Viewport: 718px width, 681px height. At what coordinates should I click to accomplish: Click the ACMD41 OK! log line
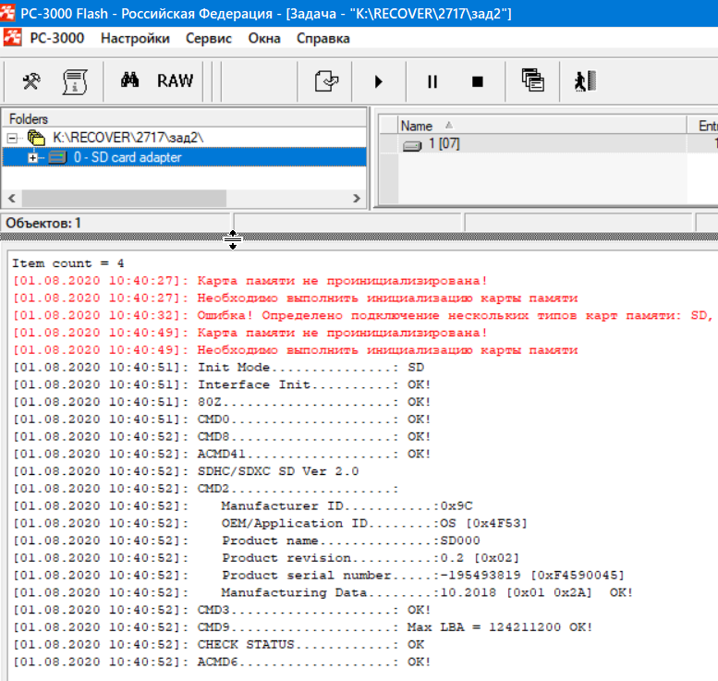pos(222,454)
